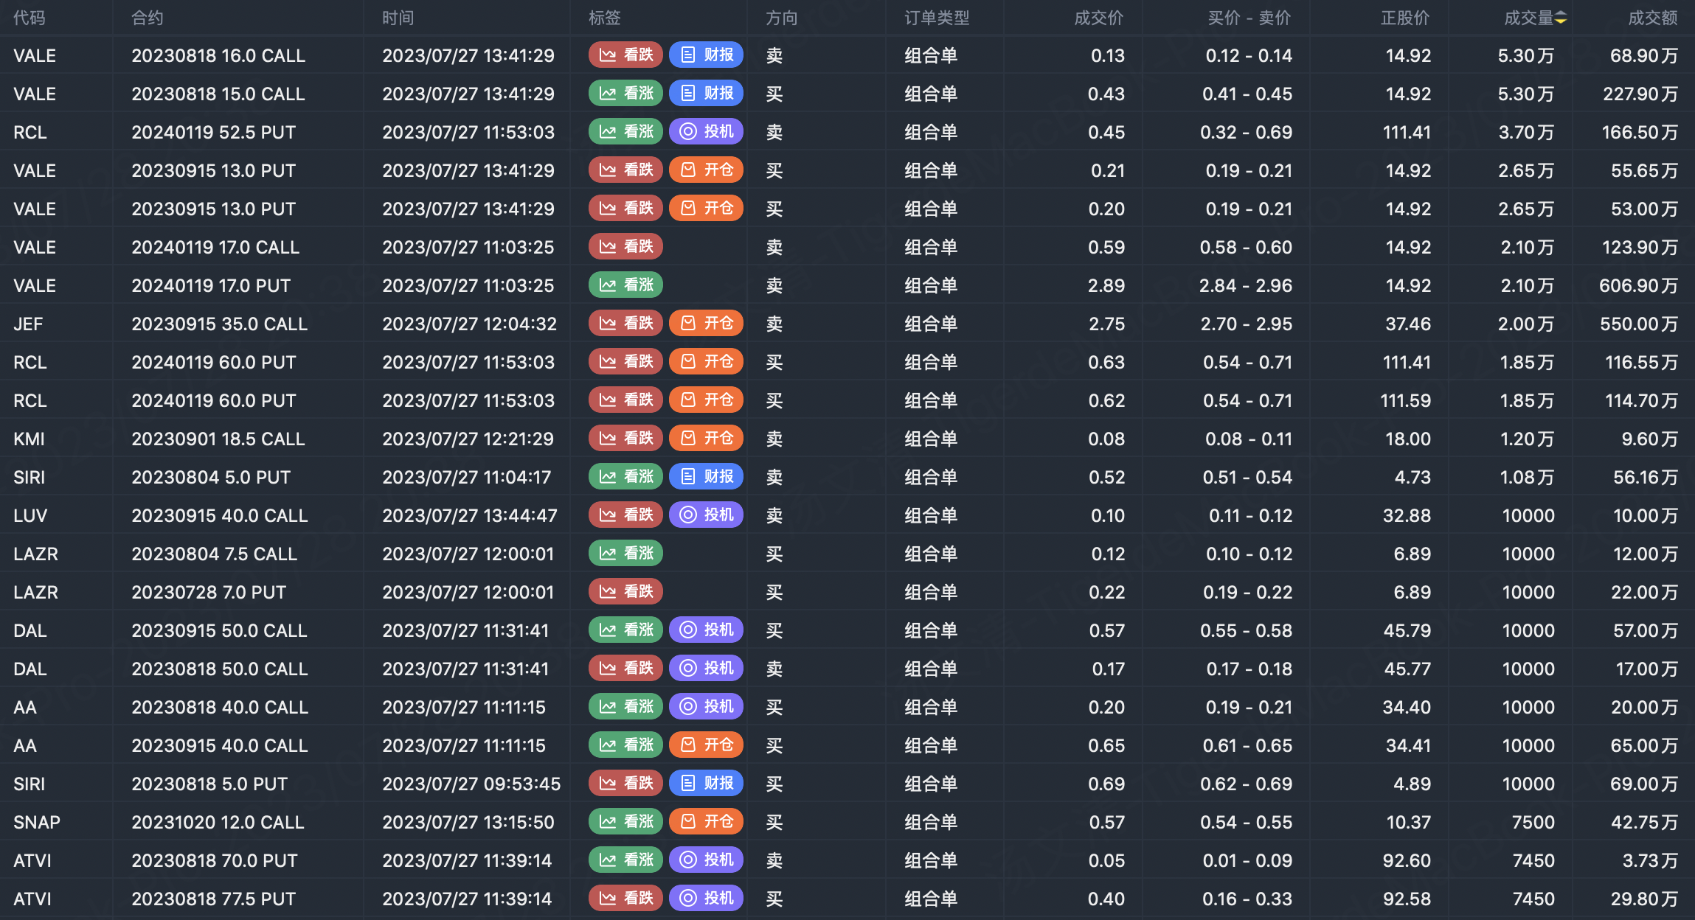This screenshot has width=1695, height=920.
Task: Click 开仓 tag on KMI 18.5 CALL row
Action: 706,439
